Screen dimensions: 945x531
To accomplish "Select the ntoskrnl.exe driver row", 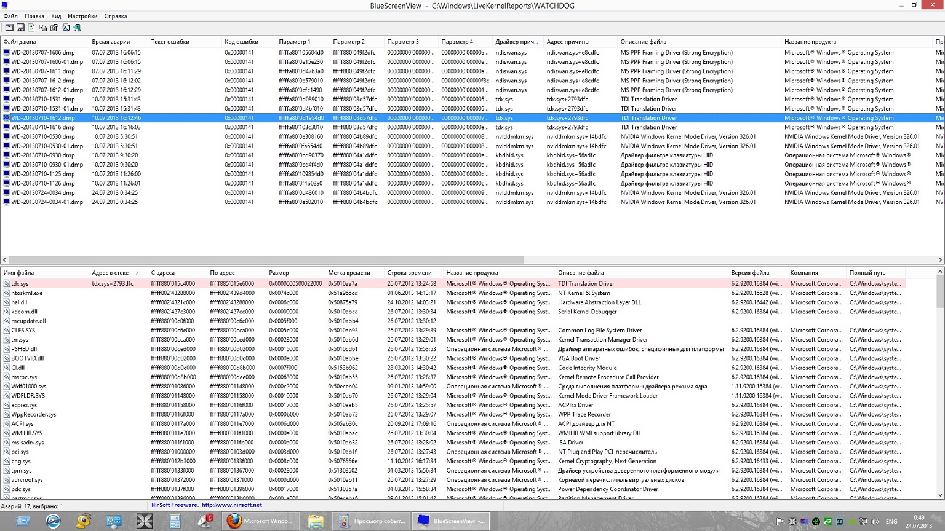I will 453,293.
